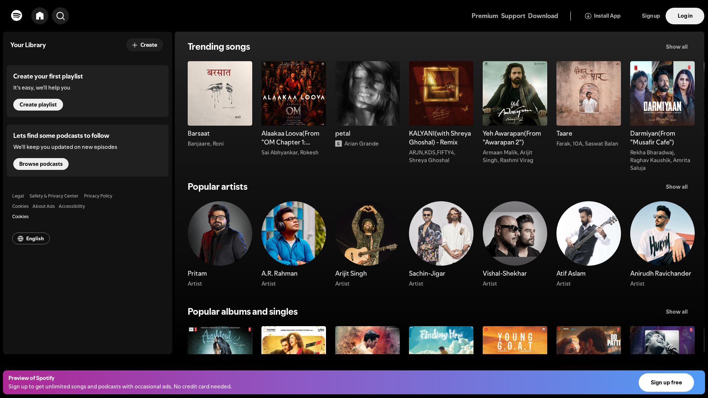
Task: Open A.R. Rahman's artist photo
Action: click(x=294, y=234)
